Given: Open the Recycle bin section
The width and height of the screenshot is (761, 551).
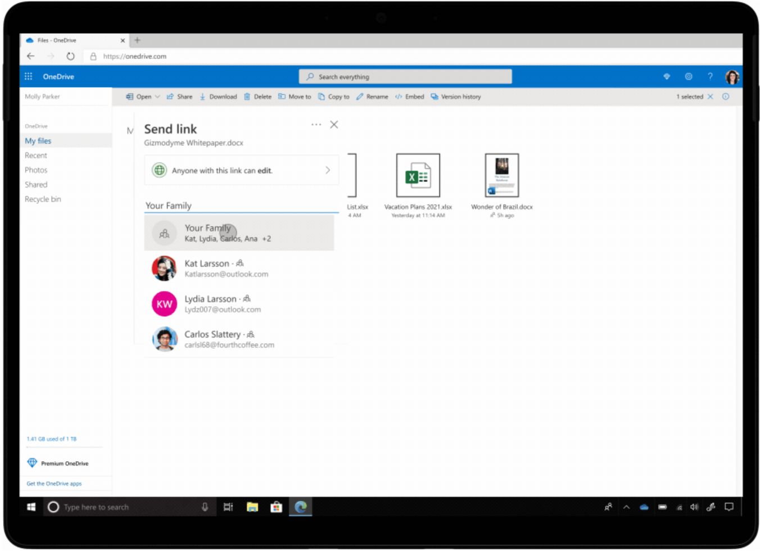Looking at the screenshot, I should click(43, 199).
